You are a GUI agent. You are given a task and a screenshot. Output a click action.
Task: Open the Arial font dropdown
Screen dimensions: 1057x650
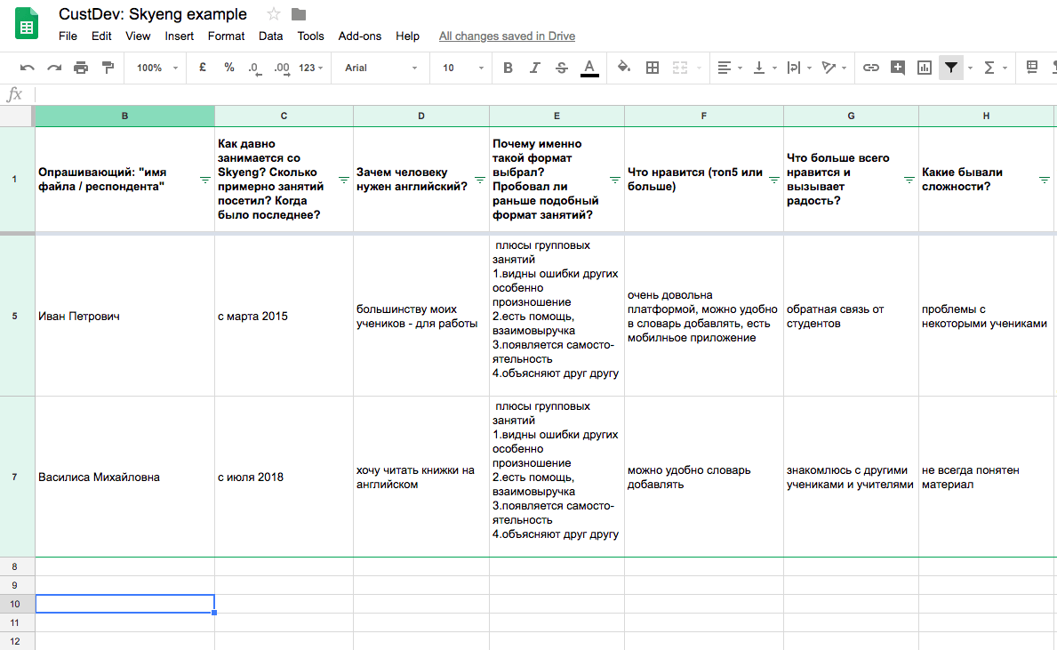pyautogui.click(x=380, y=68)
